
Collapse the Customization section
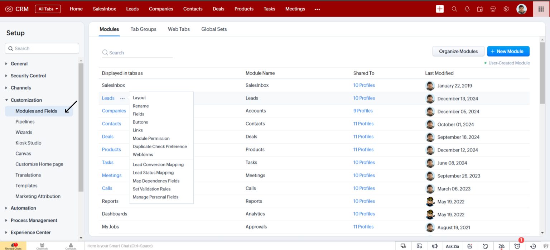[26, 100]
